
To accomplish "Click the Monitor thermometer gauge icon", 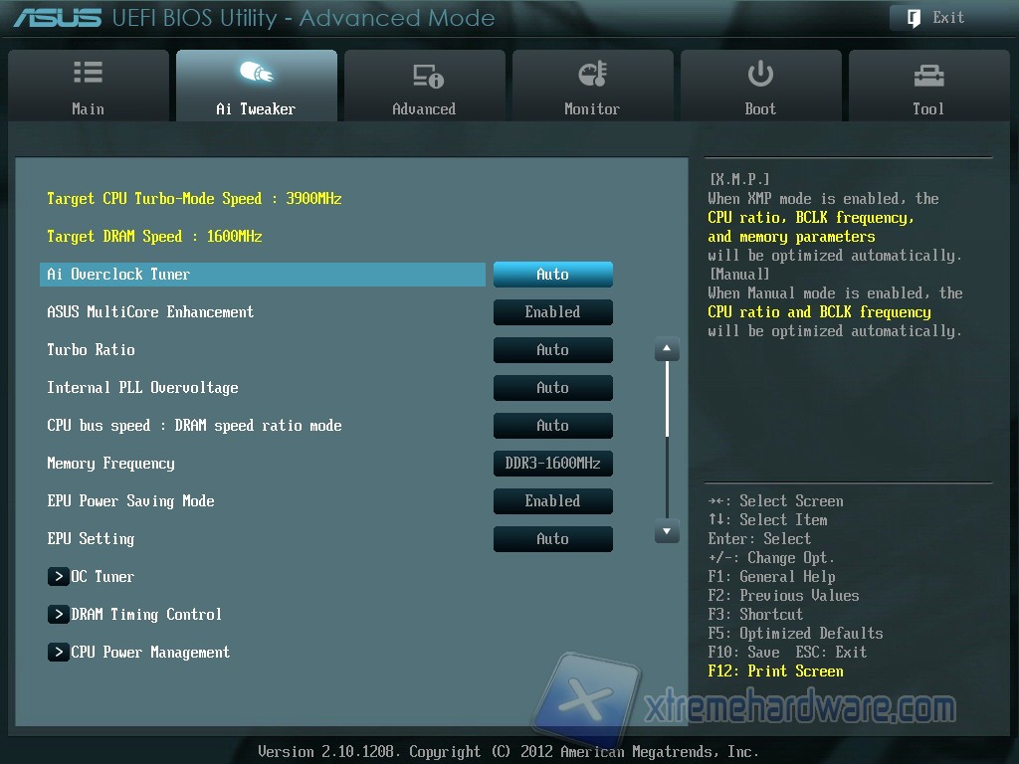I will click(592, 75).
